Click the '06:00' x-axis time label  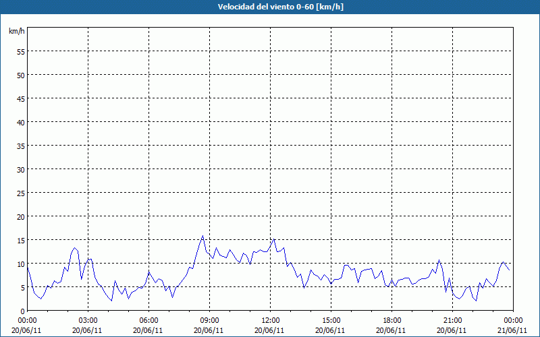(x=148, y=321)
